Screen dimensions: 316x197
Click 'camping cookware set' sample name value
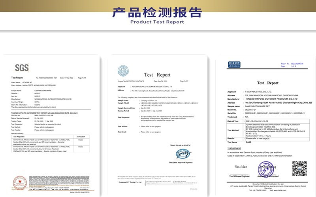(149, 100)
